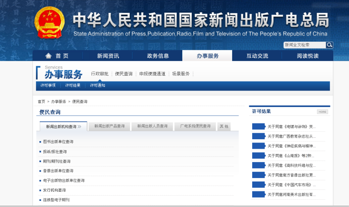This screenshot has width=349, height=207.
Task: Switch to the 其他 tab
Action: point(224,126)
